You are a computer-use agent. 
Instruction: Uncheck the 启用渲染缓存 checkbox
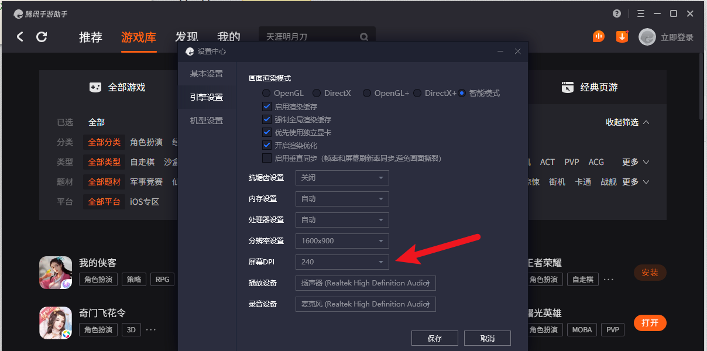pos(267,106)
